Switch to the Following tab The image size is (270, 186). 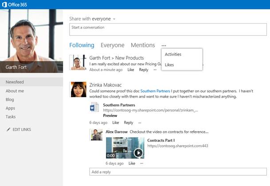[82, 45]
